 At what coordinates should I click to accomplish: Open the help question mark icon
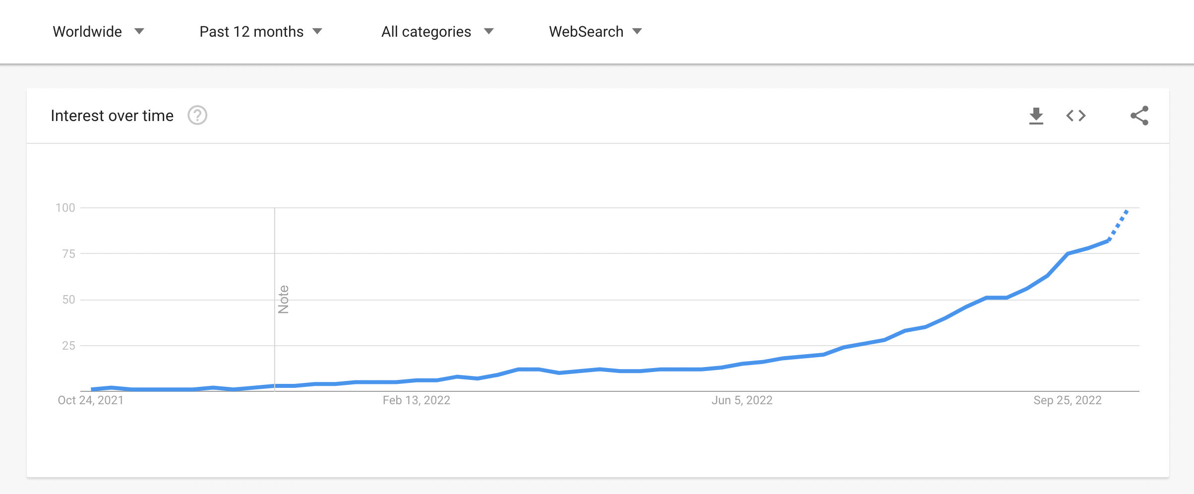197,116
